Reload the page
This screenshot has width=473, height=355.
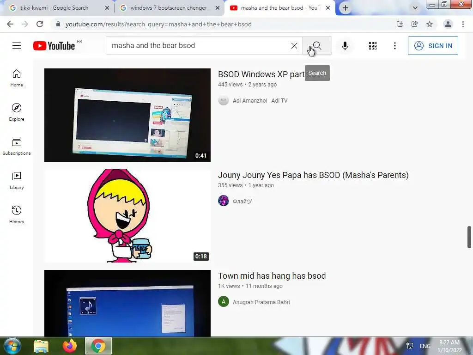click(x=40, y=24)
